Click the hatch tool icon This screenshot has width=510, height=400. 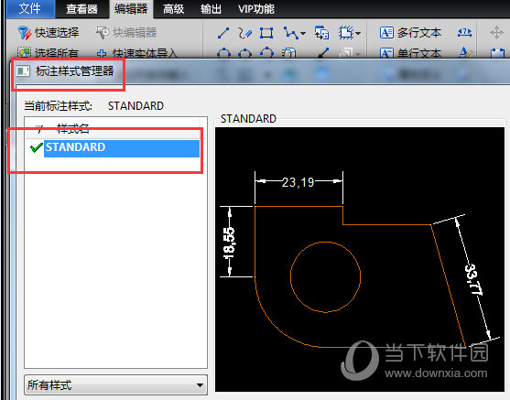pyautogui.click(x=288, y=53)
